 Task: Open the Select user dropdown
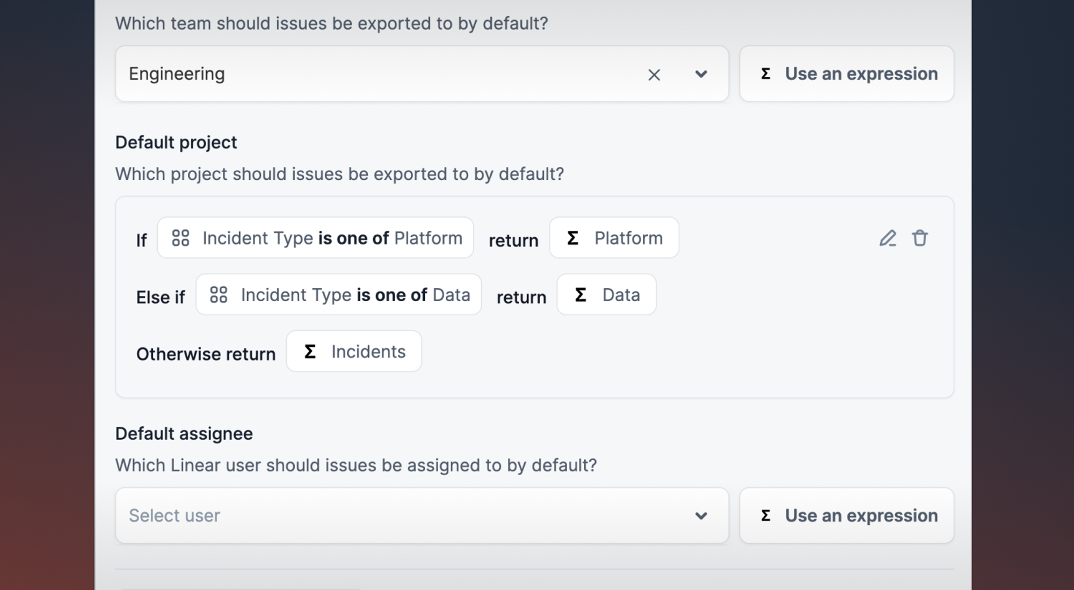pos(701,516)
